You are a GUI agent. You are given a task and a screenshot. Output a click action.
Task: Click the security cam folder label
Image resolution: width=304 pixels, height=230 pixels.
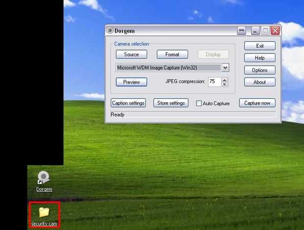[x=44, y=224]
